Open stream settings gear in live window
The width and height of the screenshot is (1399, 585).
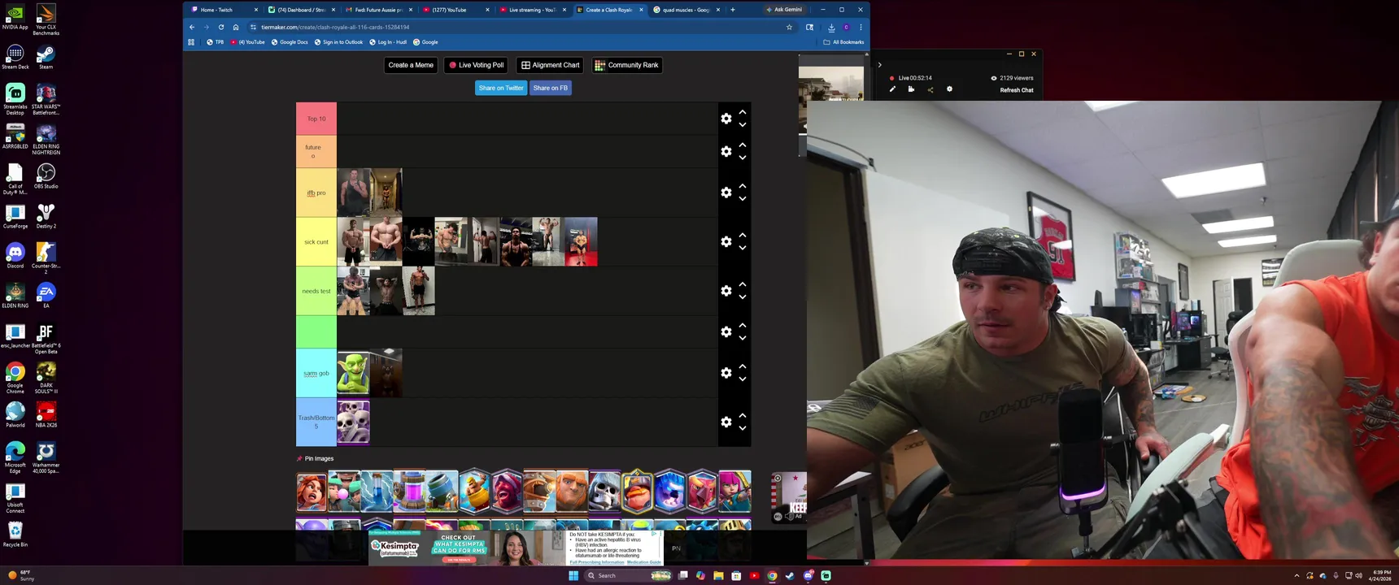pos(949,89)
